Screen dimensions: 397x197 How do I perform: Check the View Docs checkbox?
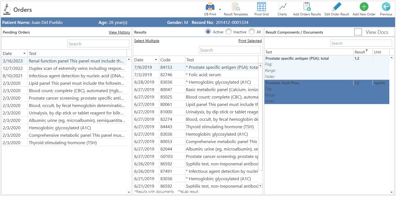click(x=358, y=32)
